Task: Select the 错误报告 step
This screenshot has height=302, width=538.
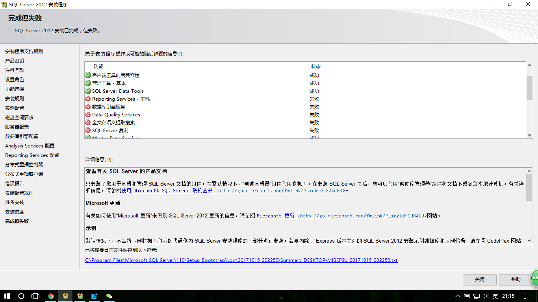Action: point(15,184)
